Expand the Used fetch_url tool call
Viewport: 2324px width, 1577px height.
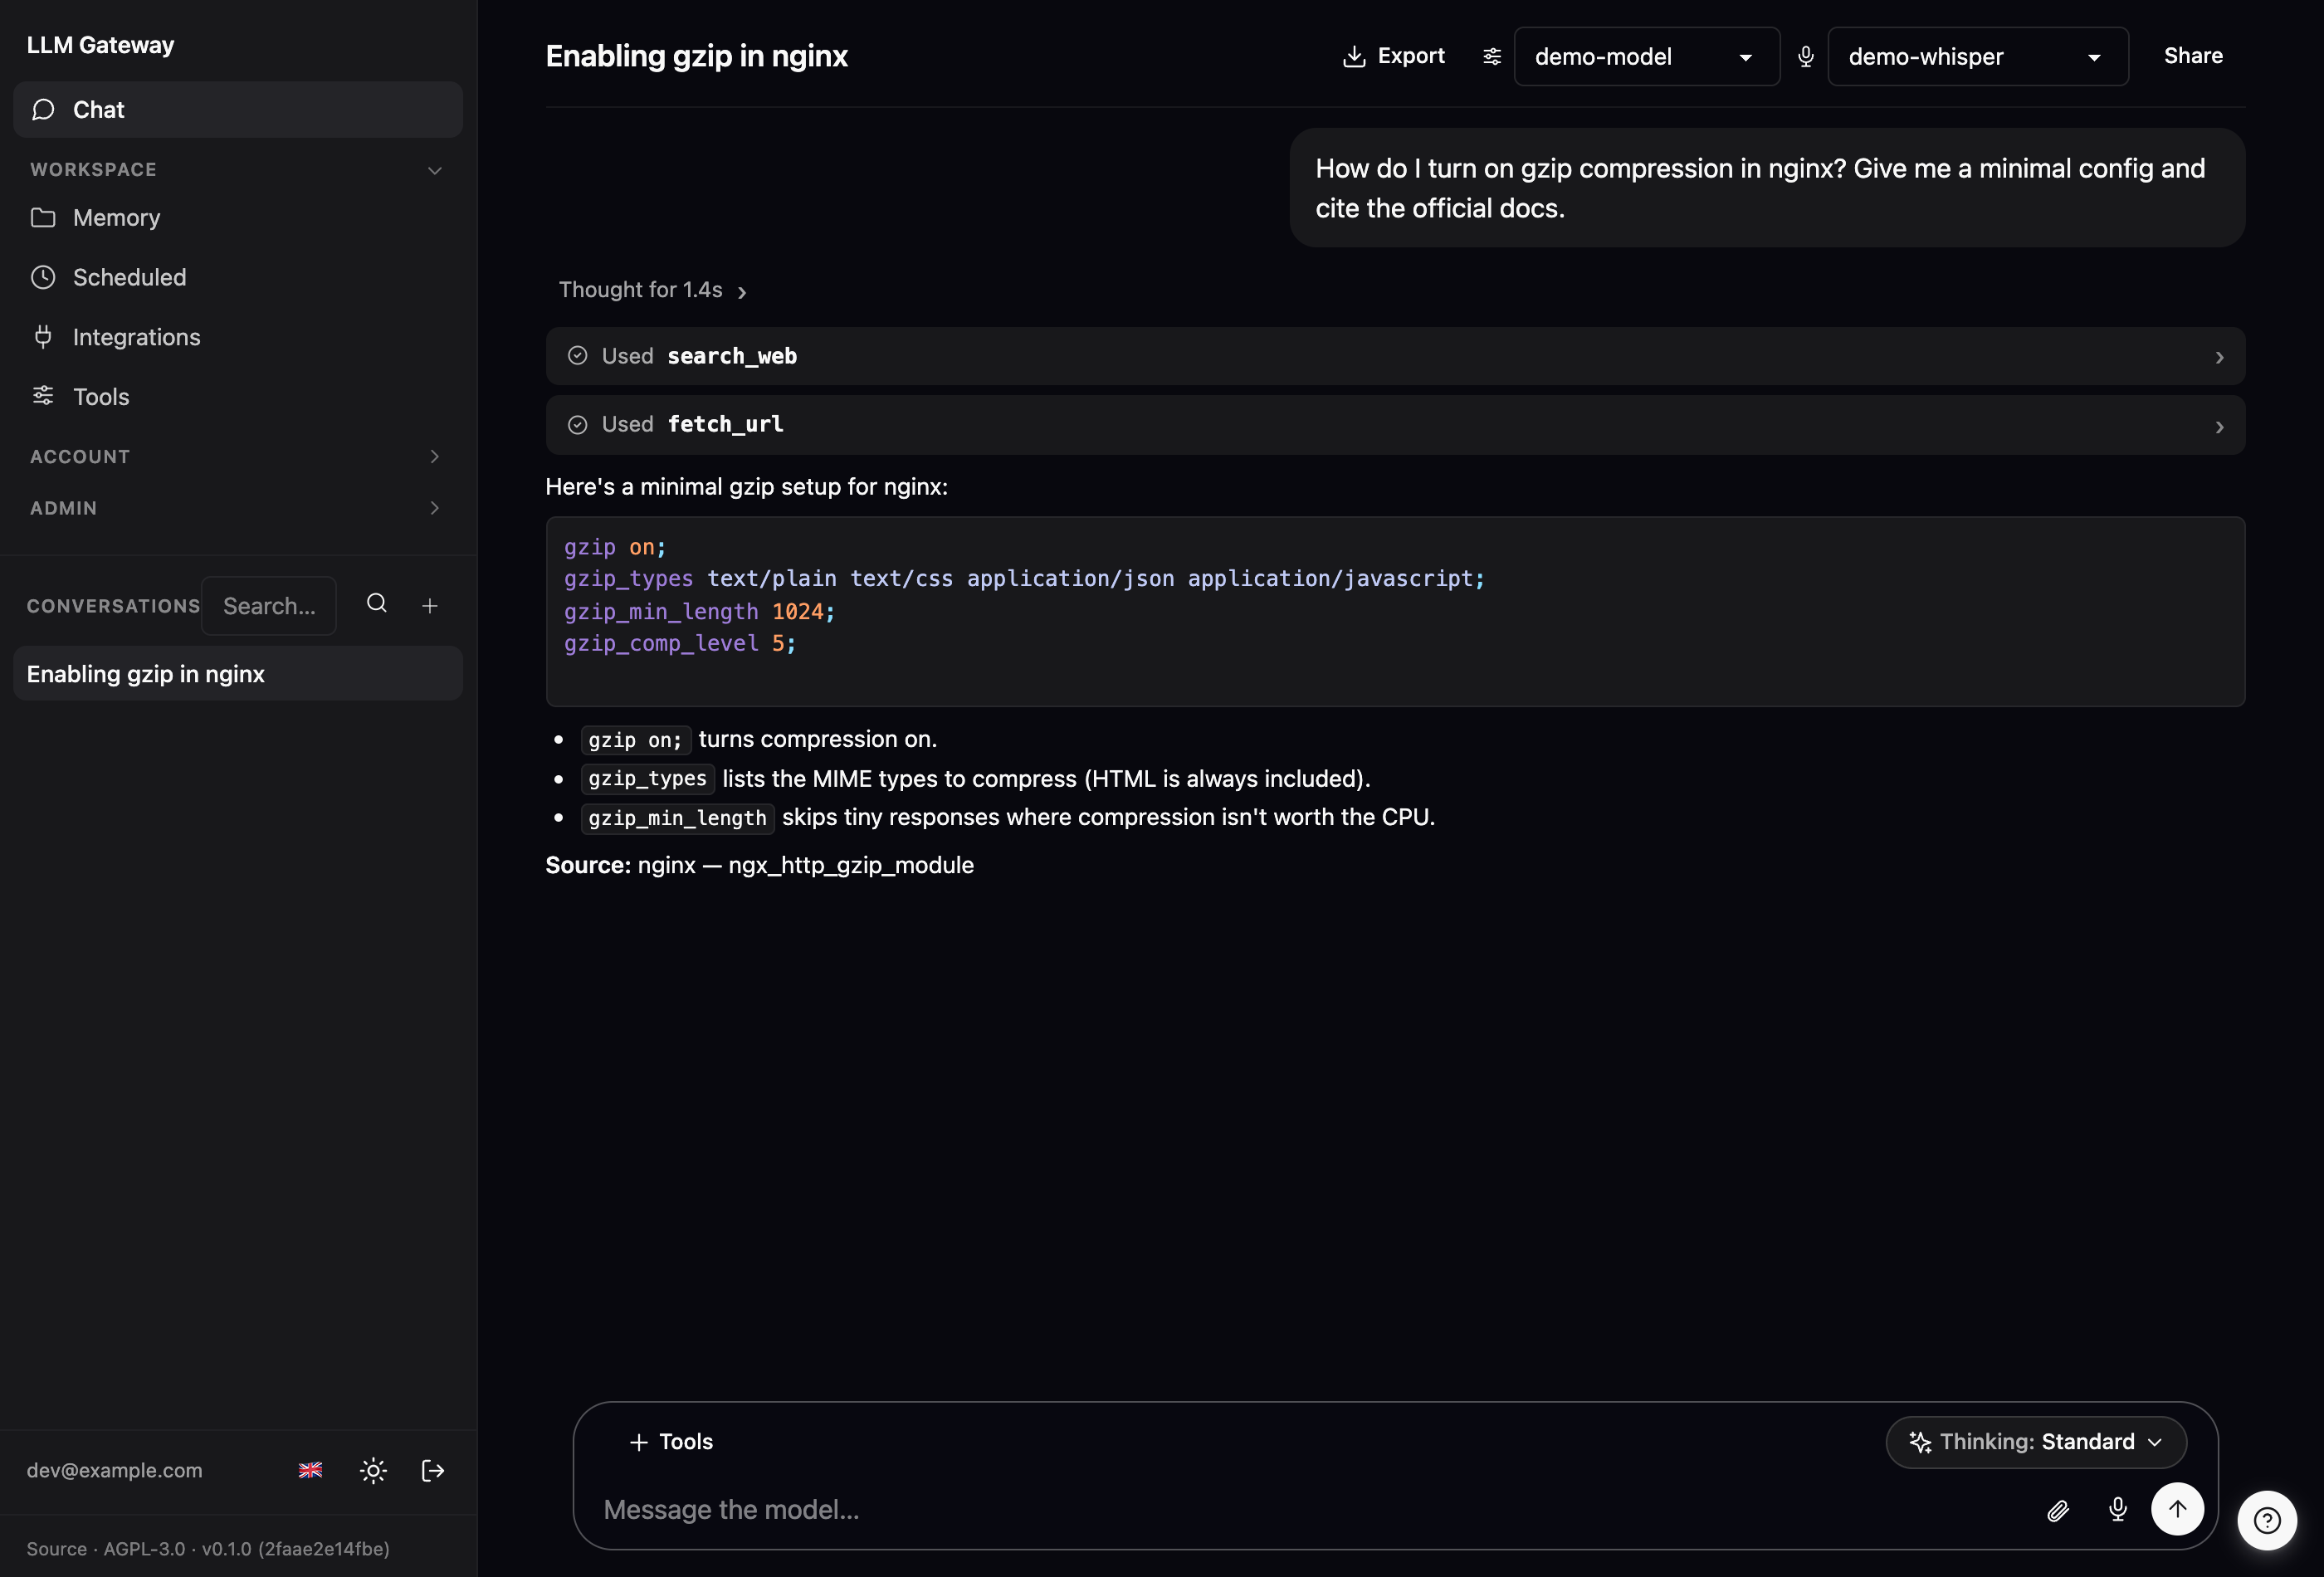[1395, 425]
